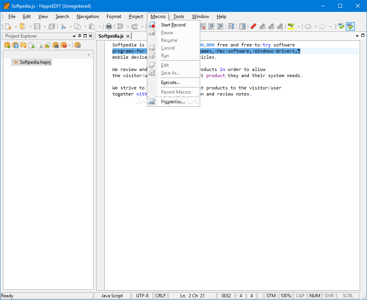Toggle the active underlined ABC spell check icon

(x=350, y=26)
